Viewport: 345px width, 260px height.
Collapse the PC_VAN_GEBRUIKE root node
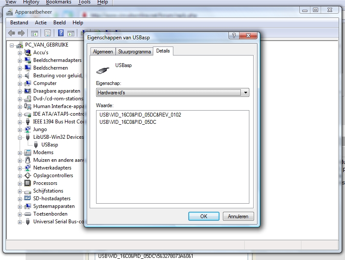12,45
